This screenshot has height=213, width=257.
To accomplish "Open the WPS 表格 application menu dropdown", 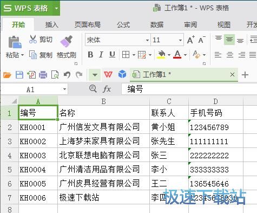I will 56,8.
